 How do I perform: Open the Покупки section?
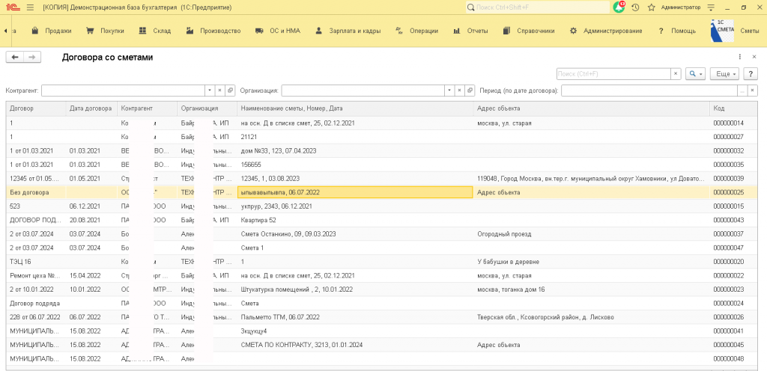tap(112, 31)
